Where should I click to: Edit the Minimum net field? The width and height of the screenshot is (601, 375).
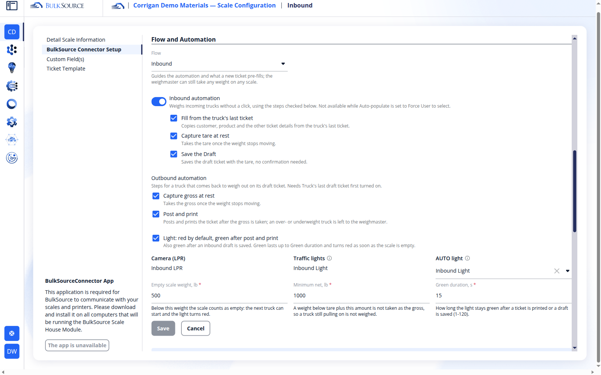click(x=361, y=295)
